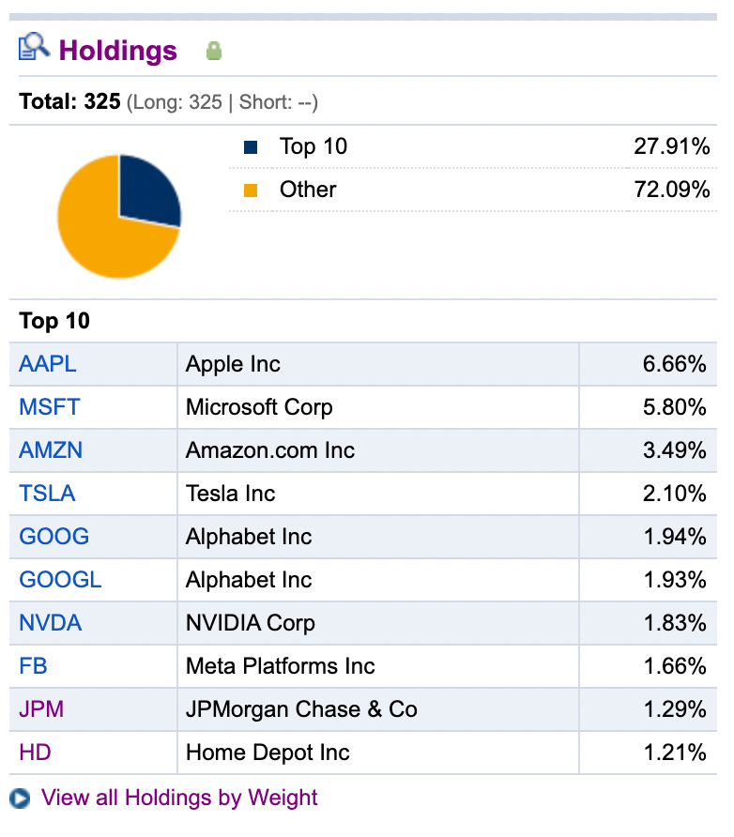Click the GOOGL ticker link

click(60, 580)
